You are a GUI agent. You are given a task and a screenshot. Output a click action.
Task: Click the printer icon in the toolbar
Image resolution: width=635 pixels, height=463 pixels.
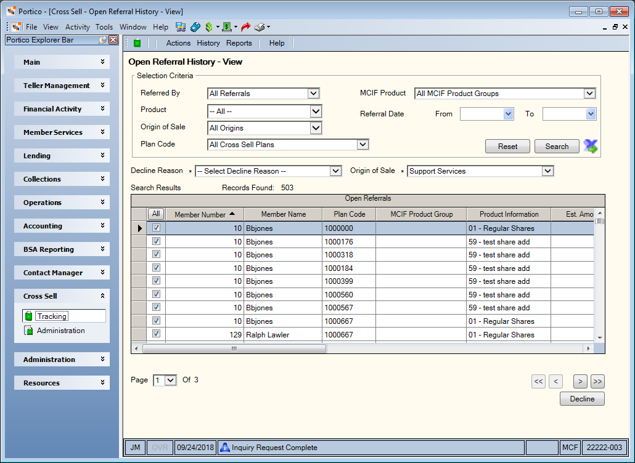click(x=260, y=27)
